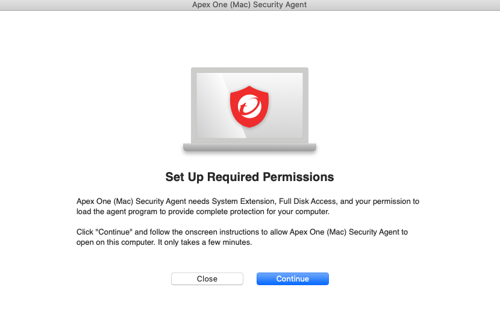Click the word Permissions in the heading

(298, 177)
